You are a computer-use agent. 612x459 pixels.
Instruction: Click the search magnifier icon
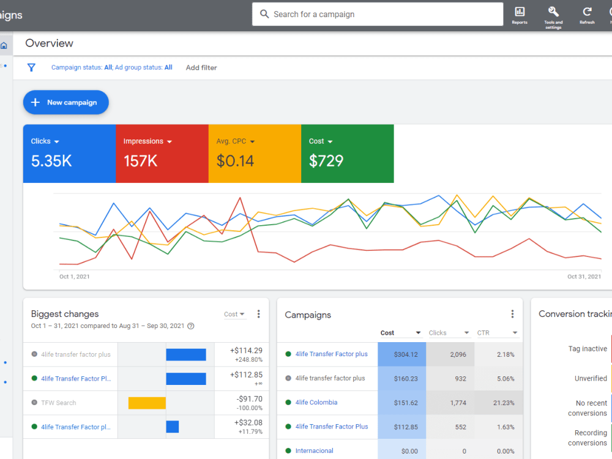pyautogui.click(x=264, y=14)
